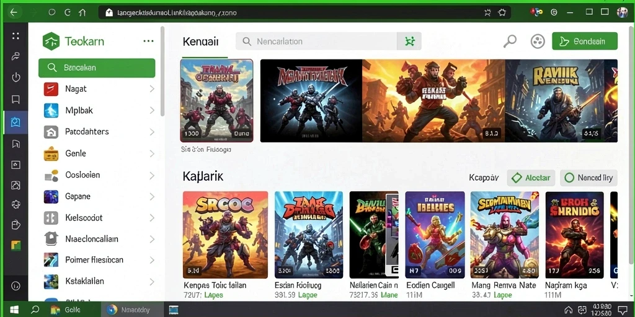Image resolution: width=635 pixels, height=317 pixels.
Task: Open the three-dot menu beside Teokarn
Action: pyautogui.click(x=148, y=41)
